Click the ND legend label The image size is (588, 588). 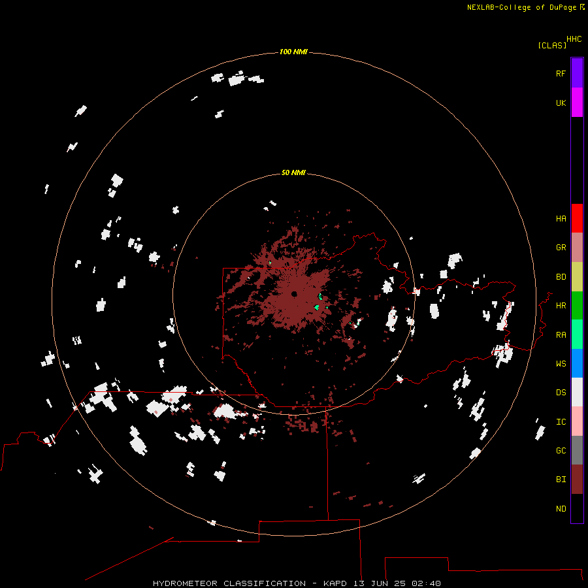tap(561, 509)
